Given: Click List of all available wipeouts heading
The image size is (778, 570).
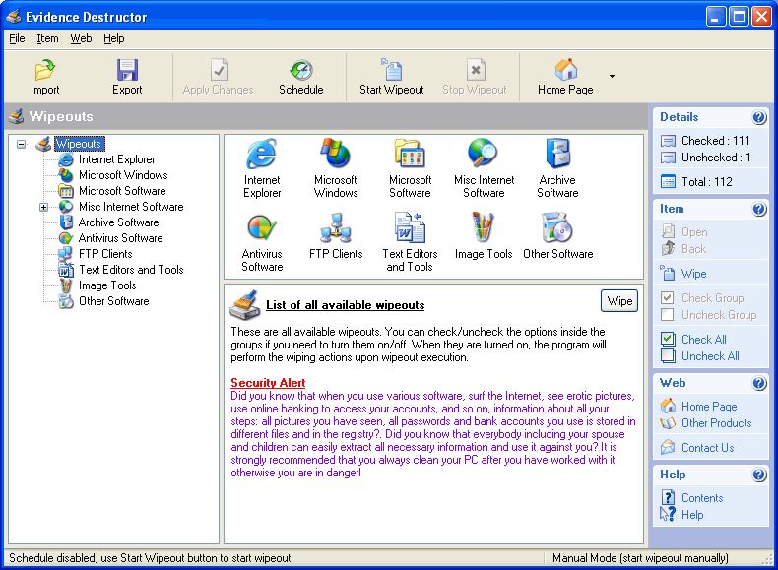Looking at the screenshot, I should [346, 305].
